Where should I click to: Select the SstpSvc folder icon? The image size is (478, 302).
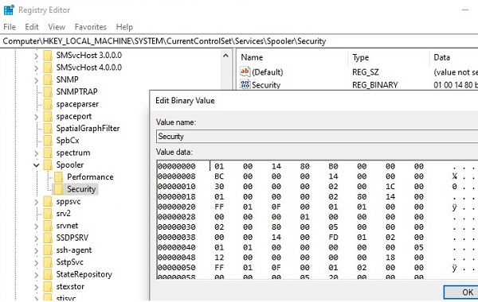pos(48,262)
